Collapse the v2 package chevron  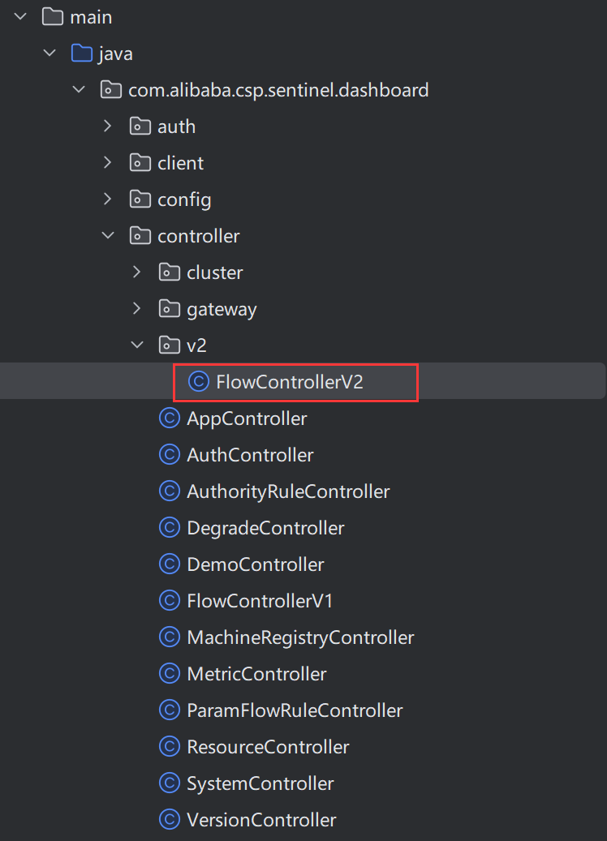click(137, 345)
